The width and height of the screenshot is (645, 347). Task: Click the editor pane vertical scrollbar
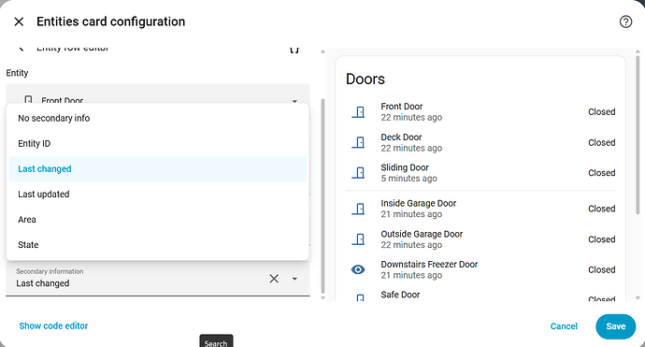tap(322, 195)
